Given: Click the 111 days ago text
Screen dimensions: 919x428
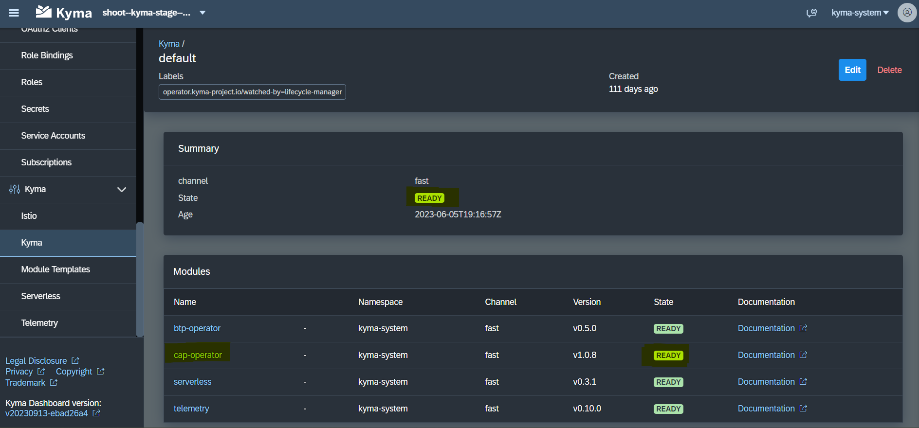Looking at the screenshot, I should 633,89.
